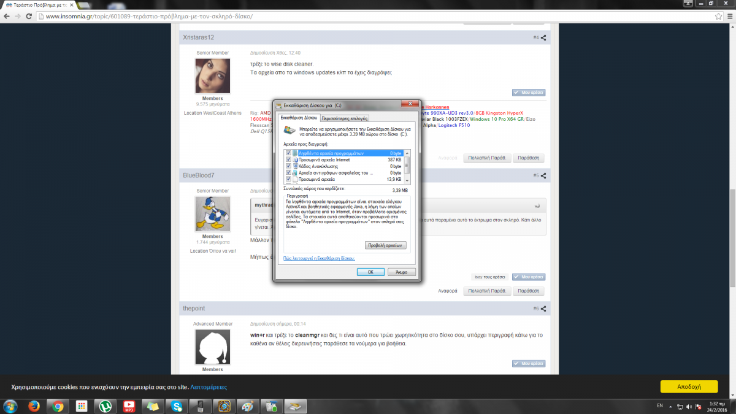Click the Προβολή αρχείων button
This screenshot has height=414, width=736.
point(386,245)
